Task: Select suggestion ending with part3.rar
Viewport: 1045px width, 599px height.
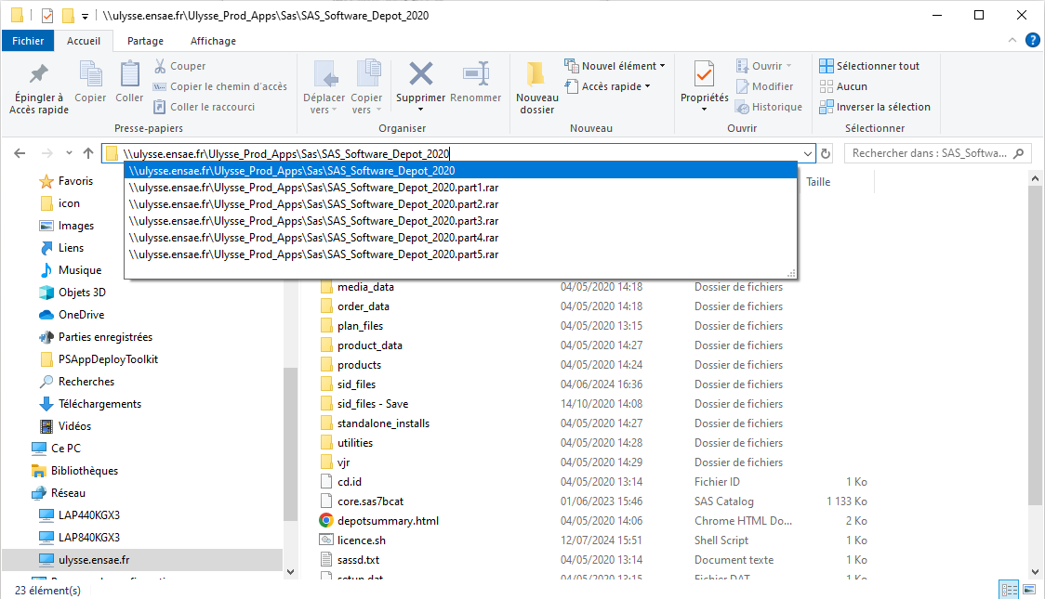Action: click(x=460, y=221)
